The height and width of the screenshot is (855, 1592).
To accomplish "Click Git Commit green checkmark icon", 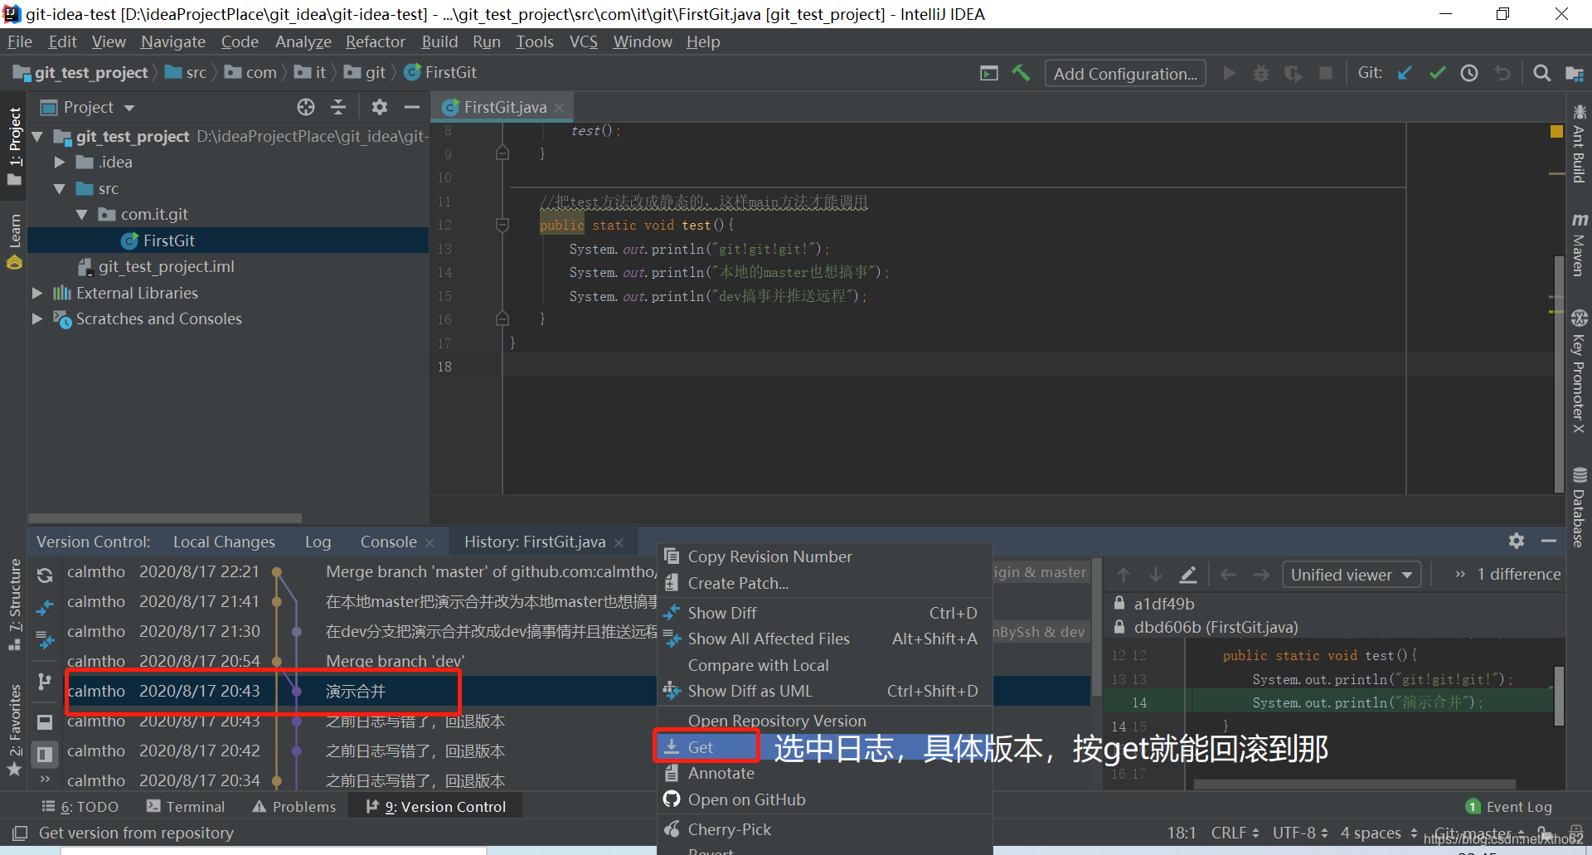I will 1437,73.
